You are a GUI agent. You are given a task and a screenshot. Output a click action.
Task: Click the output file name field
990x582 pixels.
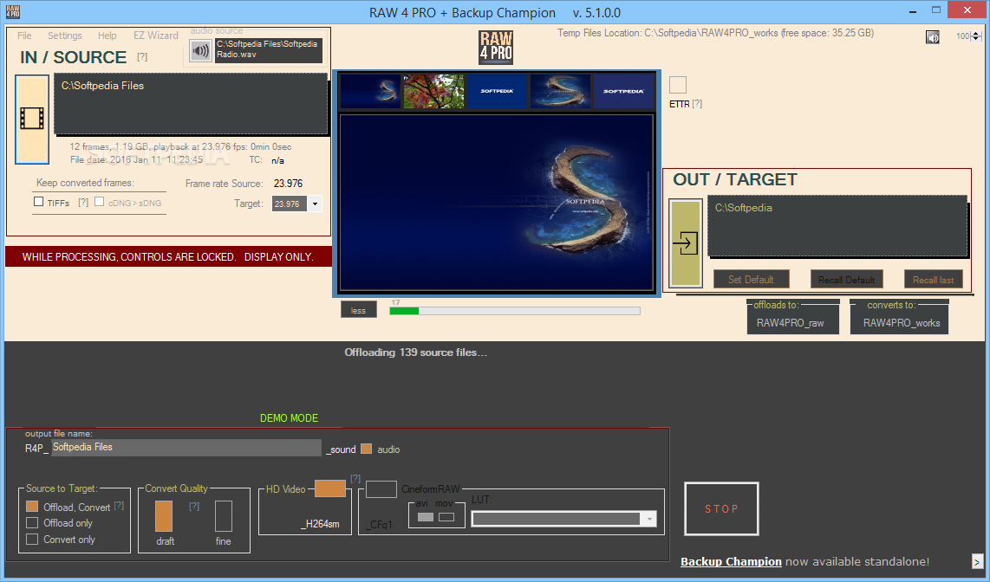click(x=186, y=447)
